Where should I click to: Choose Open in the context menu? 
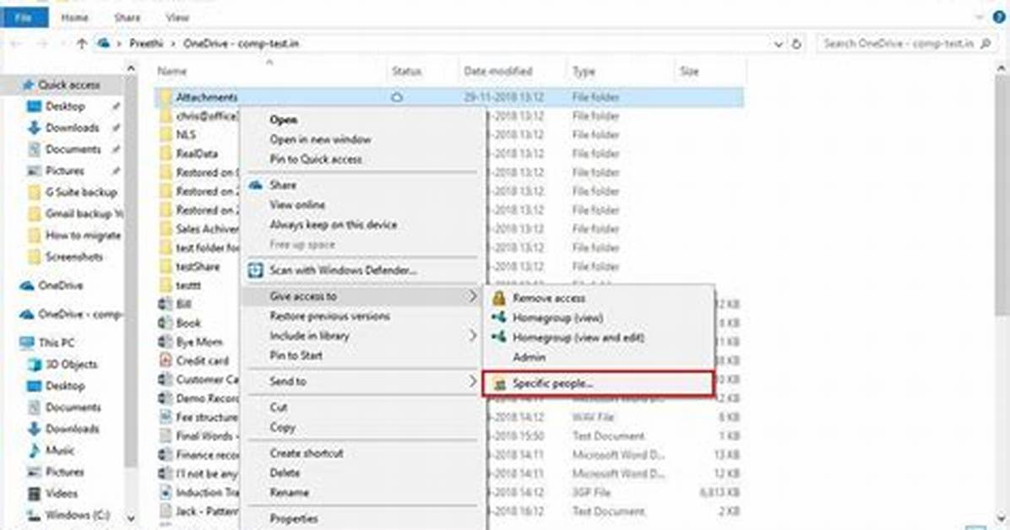point(284,120)
